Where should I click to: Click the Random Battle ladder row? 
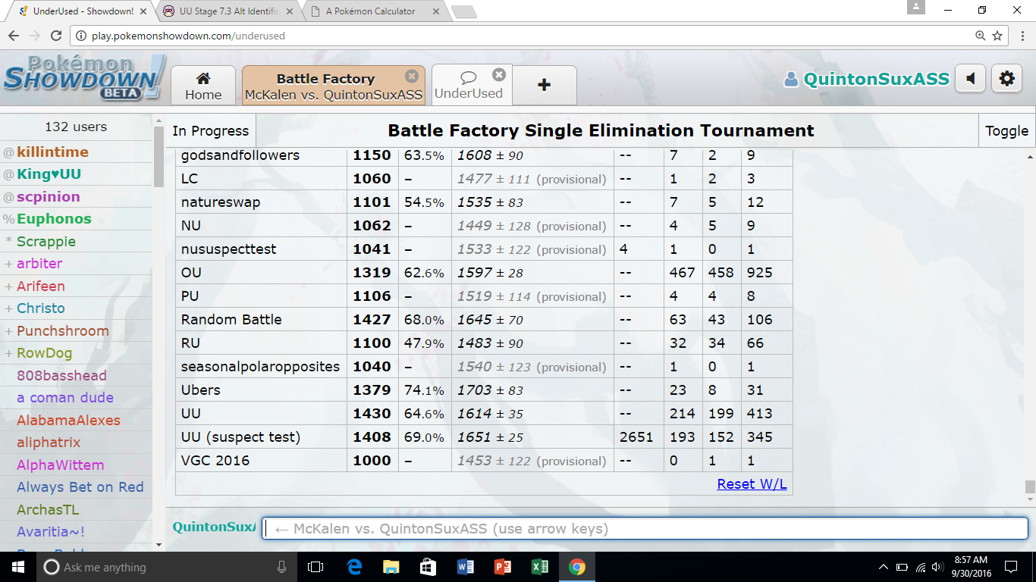(x=484, y=319)
